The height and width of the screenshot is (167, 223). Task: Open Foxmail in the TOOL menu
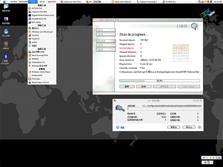tap(35, 35)
